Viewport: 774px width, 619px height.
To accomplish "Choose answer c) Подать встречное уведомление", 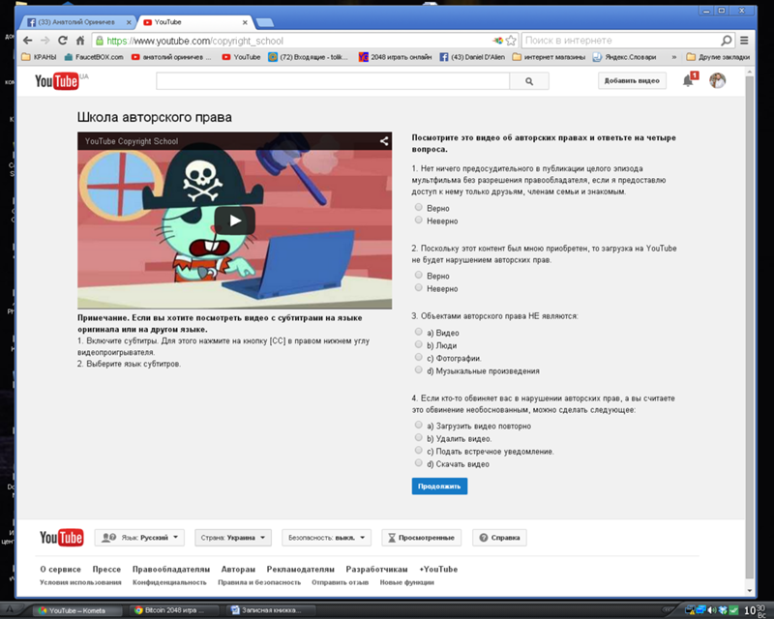I will 419,451.
